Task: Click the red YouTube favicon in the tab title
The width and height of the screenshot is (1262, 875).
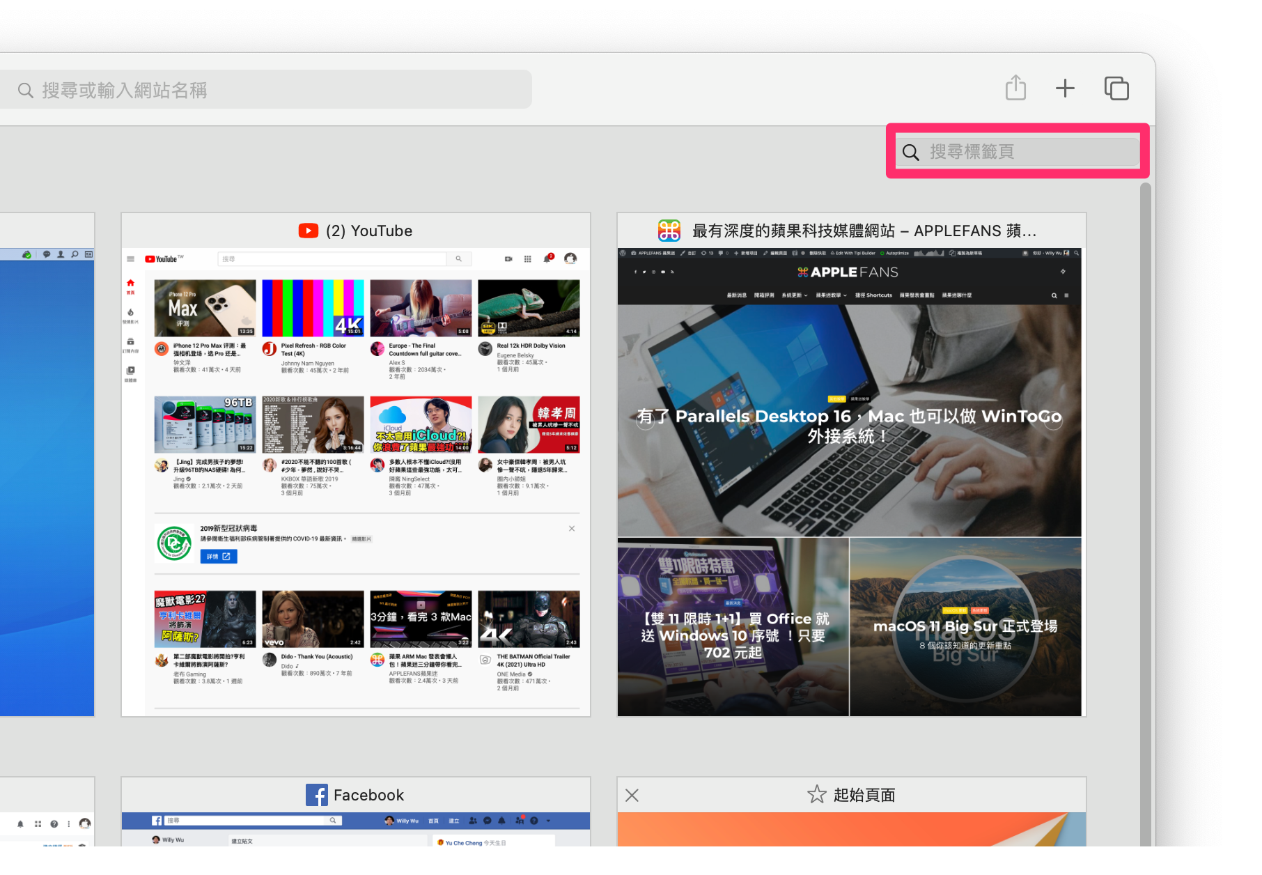Action: coord(309,231)
